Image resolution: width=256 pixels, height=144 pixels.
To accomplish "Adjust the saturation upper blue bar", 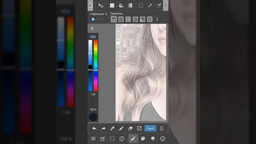I will coord(90,52).
